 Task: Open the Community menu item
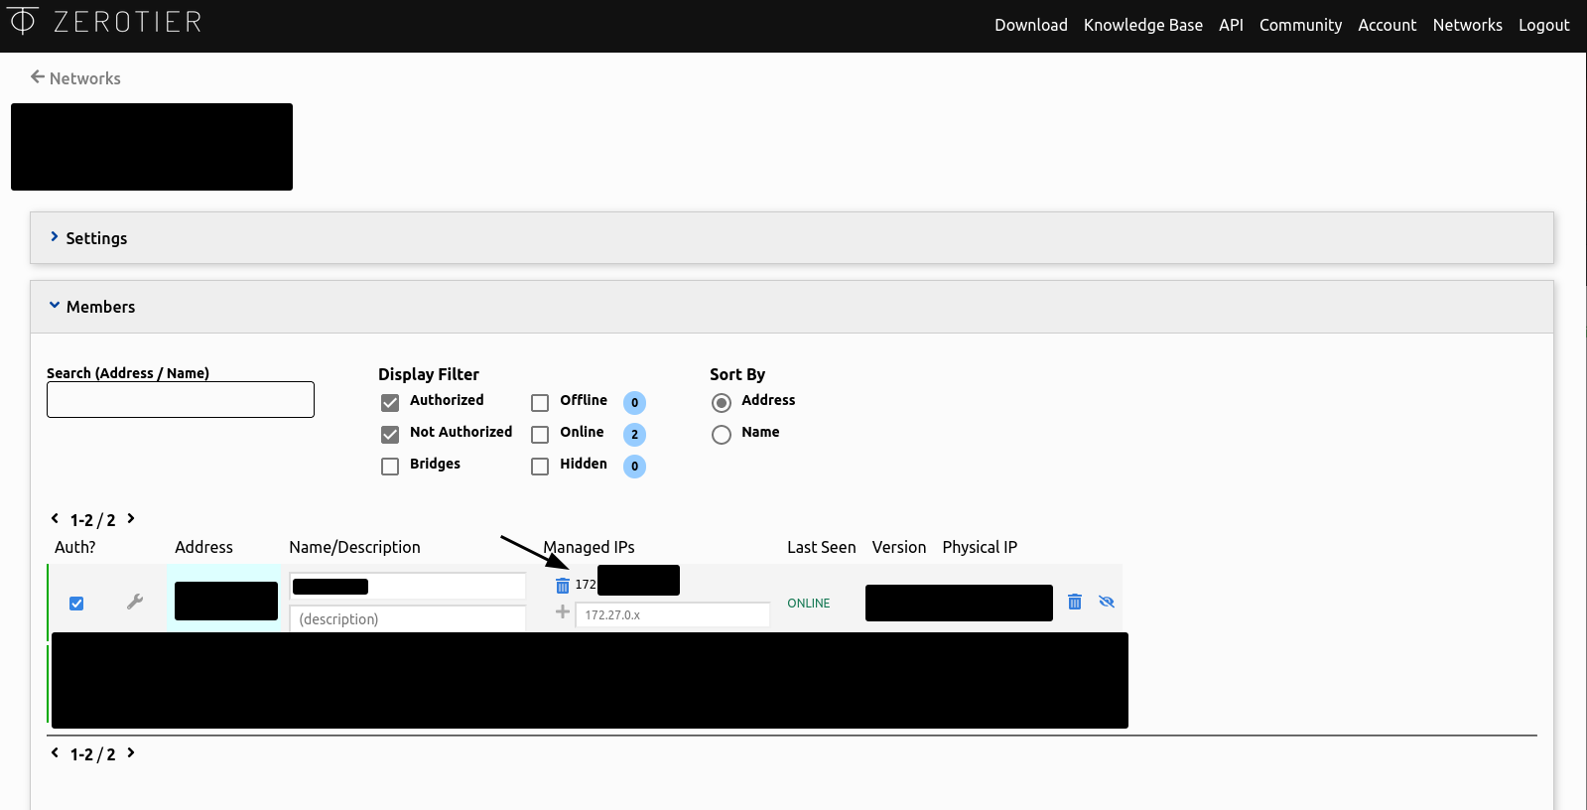(1300, 25)
